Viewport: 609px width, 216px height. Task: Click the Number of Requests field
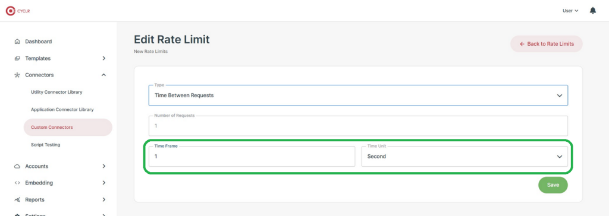(358, 126)
